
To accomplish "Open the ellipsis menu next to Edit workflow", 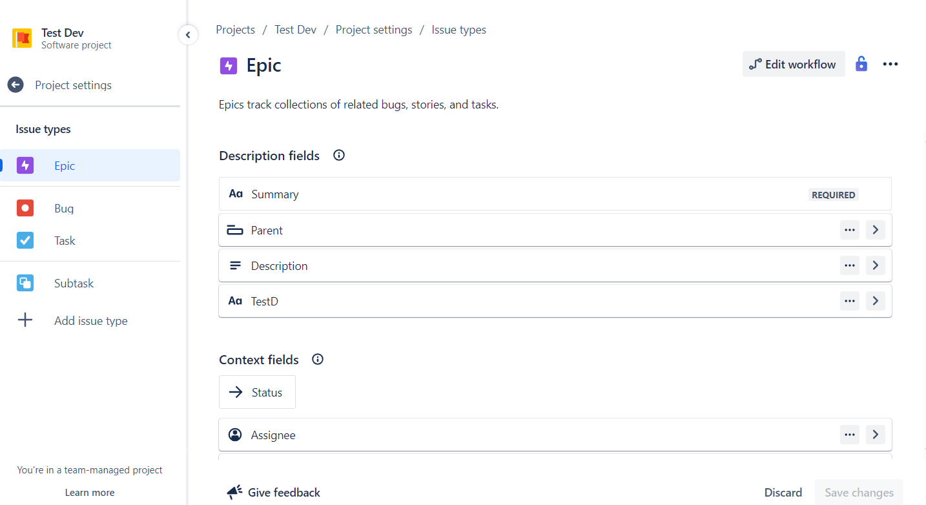I will point(890,64).
